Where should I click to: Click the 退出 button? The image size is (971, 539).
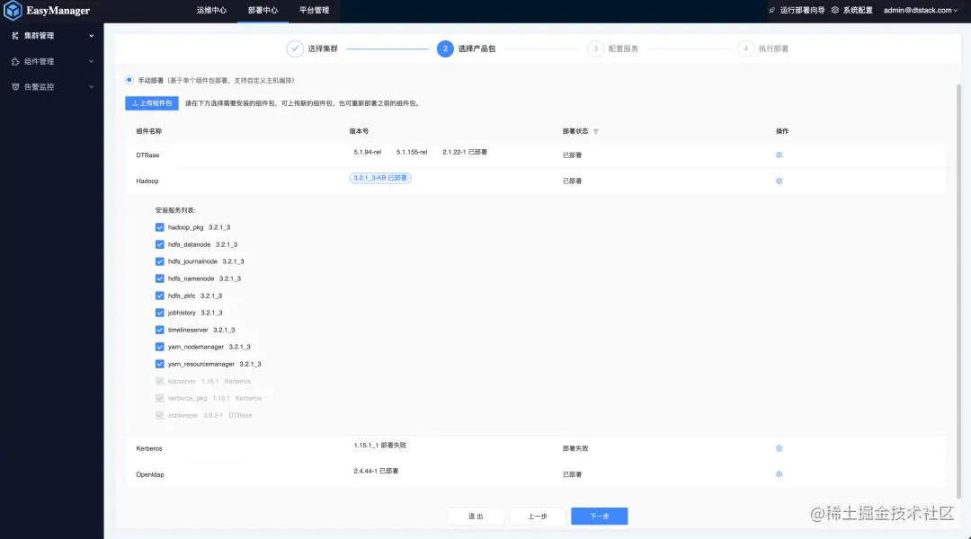point(476,517)
